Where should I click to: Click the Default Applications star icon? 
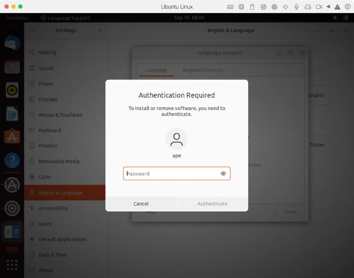coord(32,239)
